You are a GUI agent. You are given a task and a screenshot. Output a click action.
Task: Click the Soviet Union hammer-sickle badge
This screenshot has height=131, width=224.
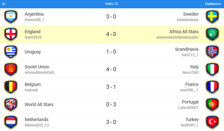tap(11, 69)
